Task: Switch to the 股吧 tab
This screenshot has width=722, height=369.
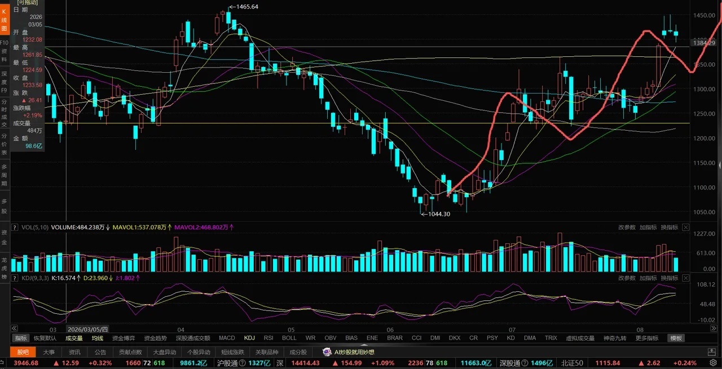Action: (x=23, y=352)
